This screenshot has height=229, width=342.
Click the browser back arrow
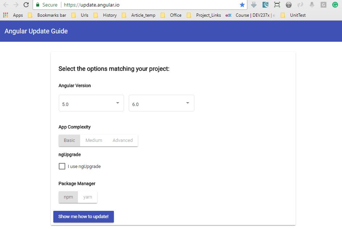(6, 5)
